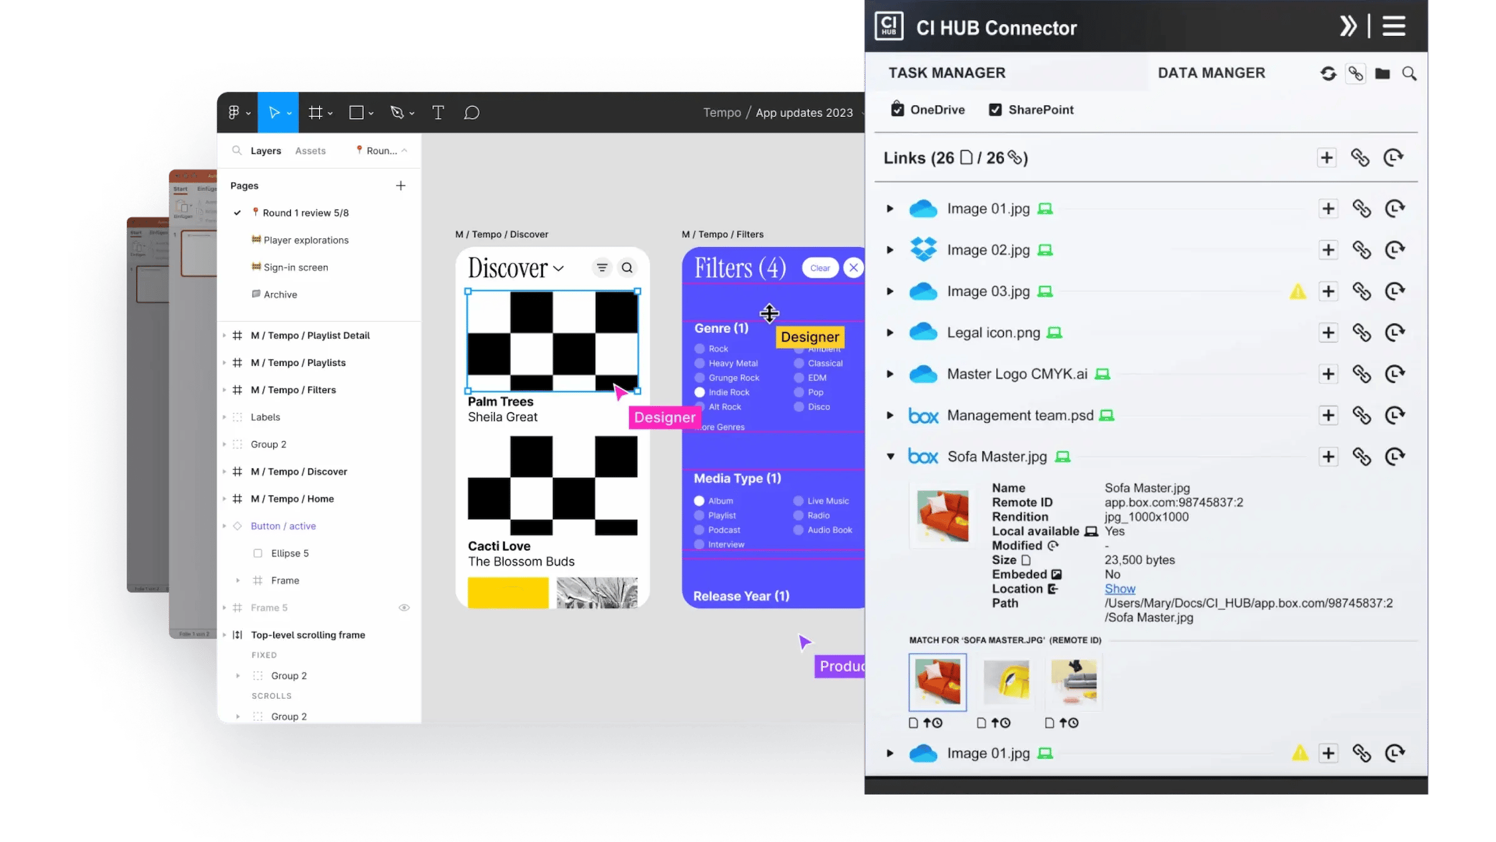Close the Filters screen with X
The image size is (1496, 842).
coord(854,268)
